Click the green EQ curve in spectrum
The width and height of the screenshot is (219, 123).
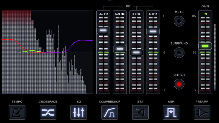click(x=32, y=51)
